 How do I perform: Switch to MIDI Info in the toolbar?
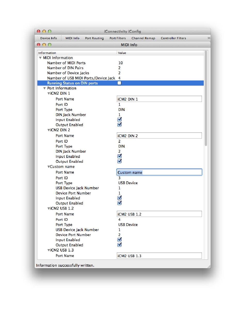(x=72, y=38)
